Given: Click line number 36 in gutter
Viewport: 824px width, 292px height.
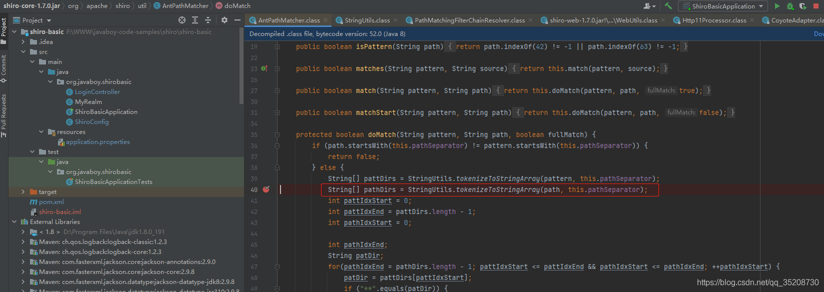Looking at the screenshot, I should coord(254,145).
